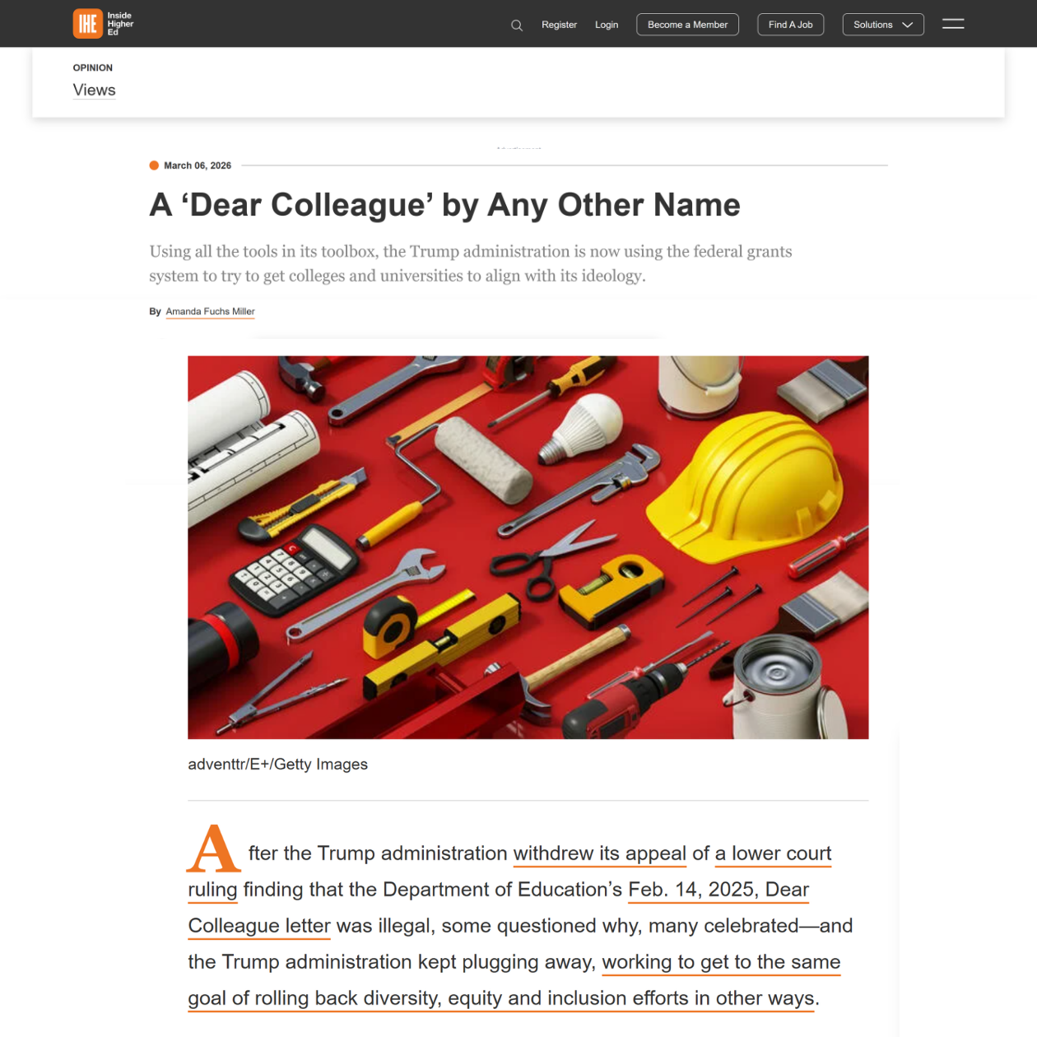Open the 'Feb. 14, 2025, Dear' link
Viewport: 1037px width, 1037px height.
tap(718, 890)
